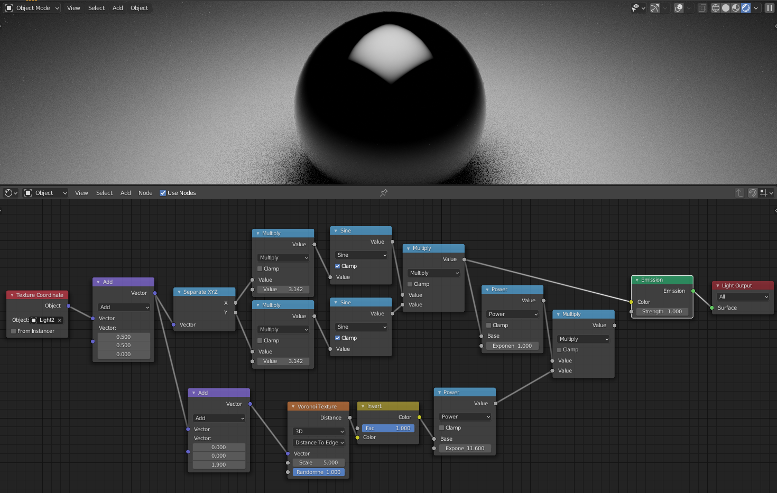Enable Clamp in Multiply node with value socket after Power nodes
This screenshot has height=493, width=777.
[x=559, y=350]
